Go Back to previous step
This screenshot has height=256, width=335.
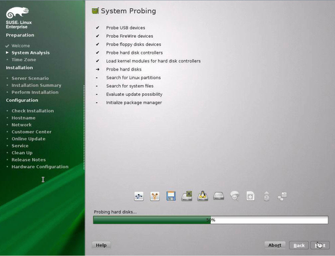(299, 245)
